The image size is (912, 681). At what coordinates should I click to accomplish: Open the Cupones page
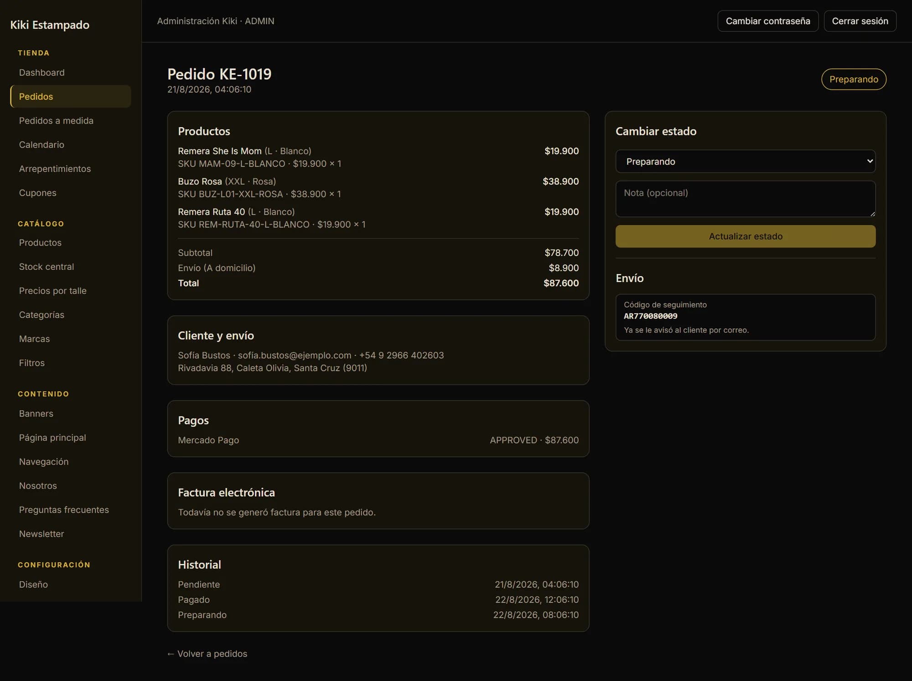point(70,193)
